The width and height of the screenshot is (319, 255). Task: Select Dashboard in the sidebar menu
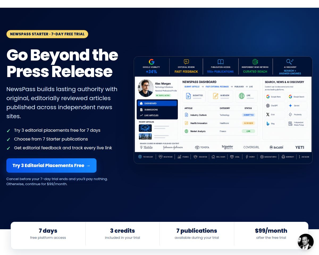tap(157, 103)
